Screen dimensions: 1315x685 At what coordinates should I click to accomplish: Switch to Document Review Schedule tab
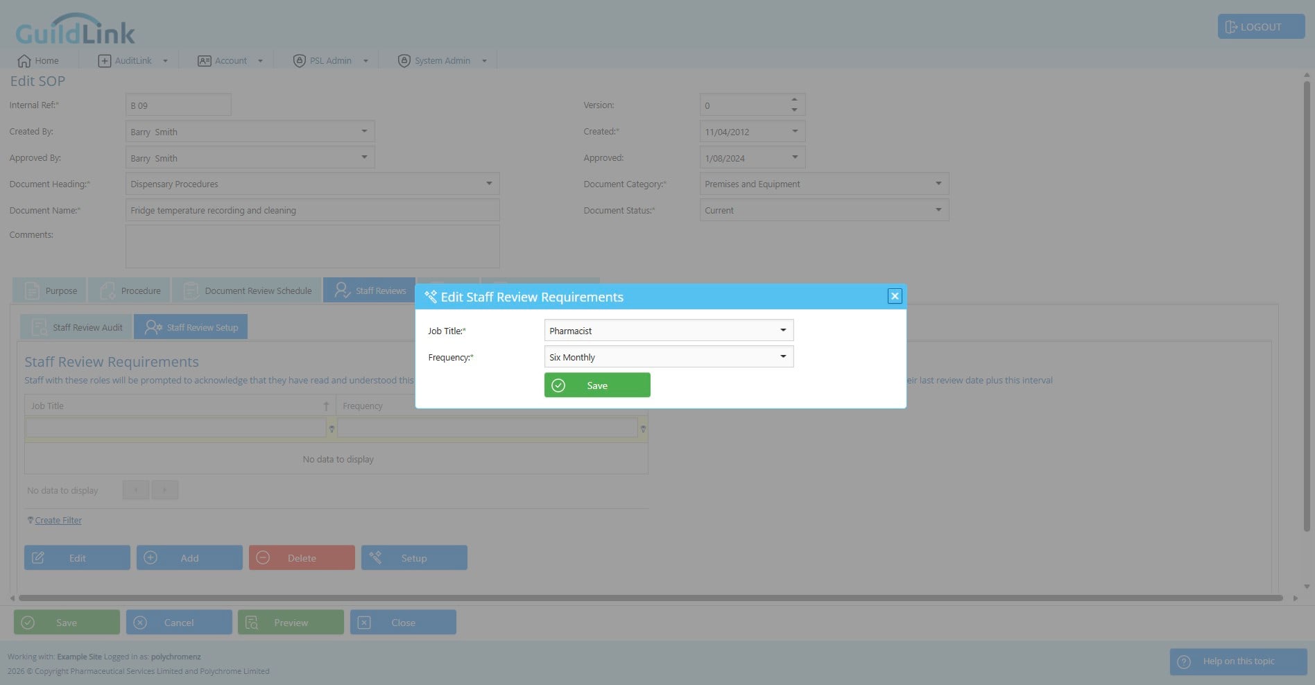tap(247, 291)
